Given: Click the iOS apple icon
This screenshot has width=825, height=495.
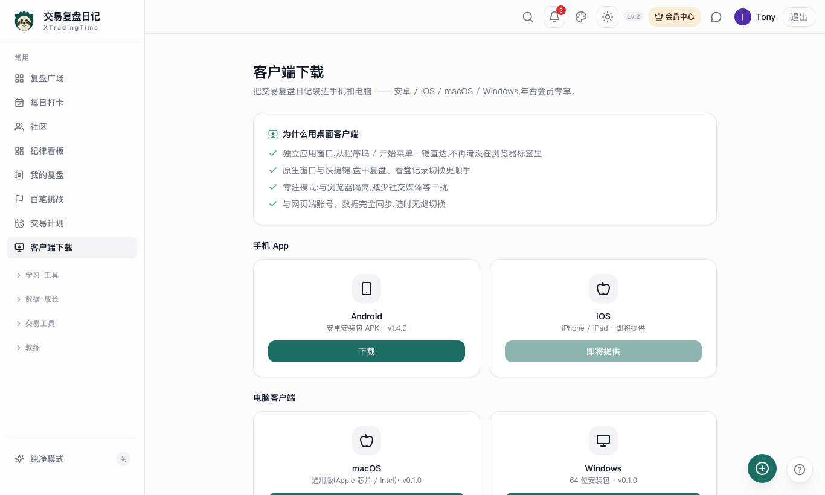Looking at the screenshot, I should (603, 289).
